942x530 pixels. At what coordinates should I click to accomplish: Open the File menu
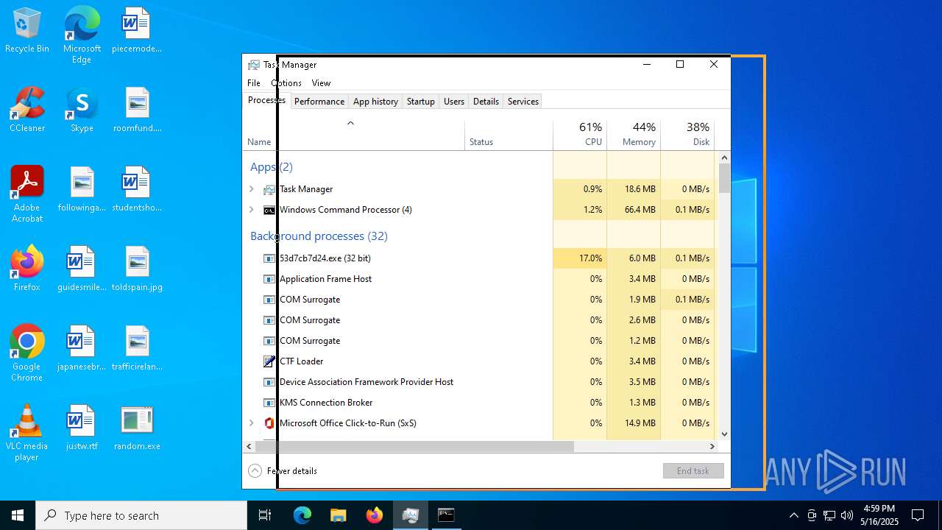pos(254,83)
